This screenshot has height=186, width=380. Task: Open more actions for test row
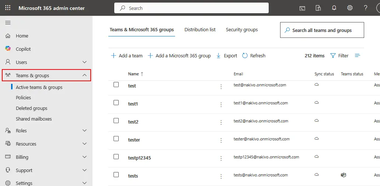click(221, 87)
